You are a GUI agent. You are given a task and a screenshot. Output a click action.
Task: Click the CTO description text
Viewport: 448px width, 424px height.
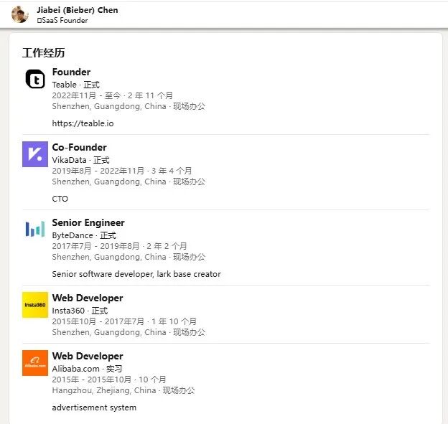point(60,199)
